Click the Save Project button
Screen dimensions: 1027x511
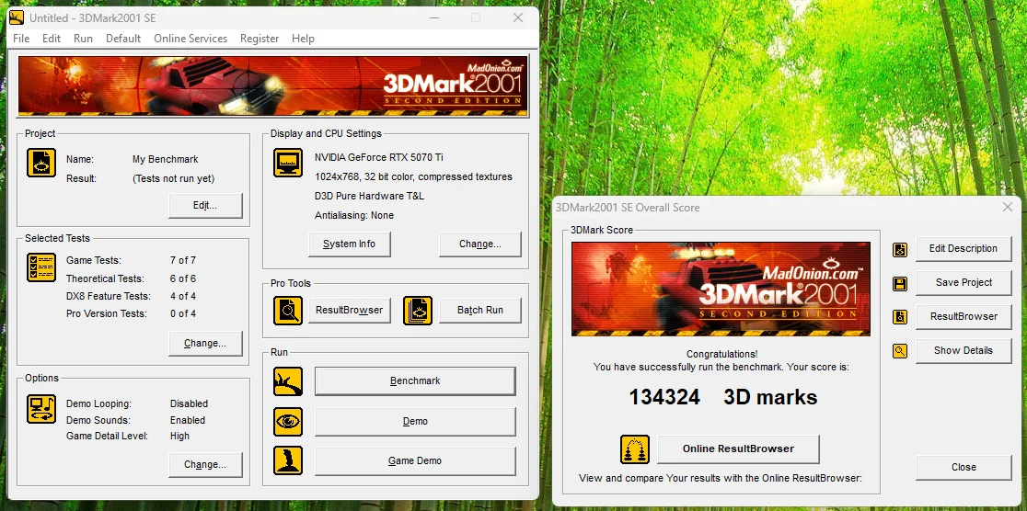[964, 283]
